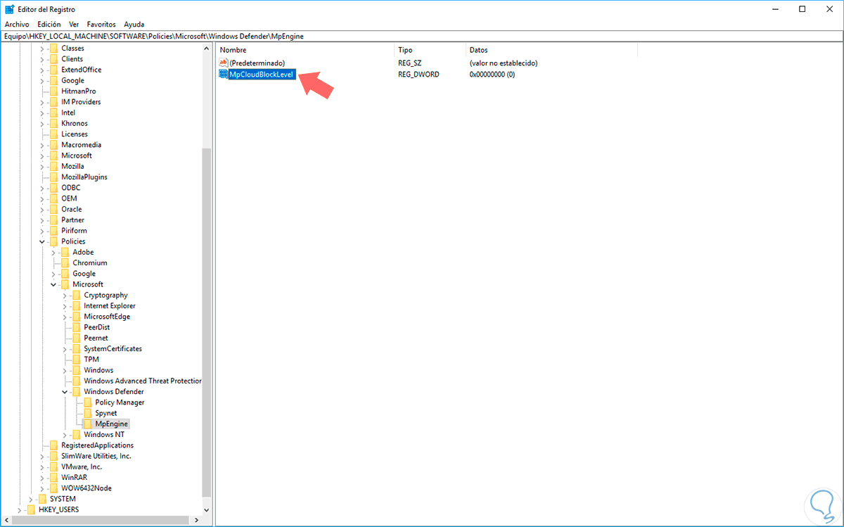Expand the MicrosoftEdge key
Viewport: 844px width, 527px height.
tap(65, 317)
